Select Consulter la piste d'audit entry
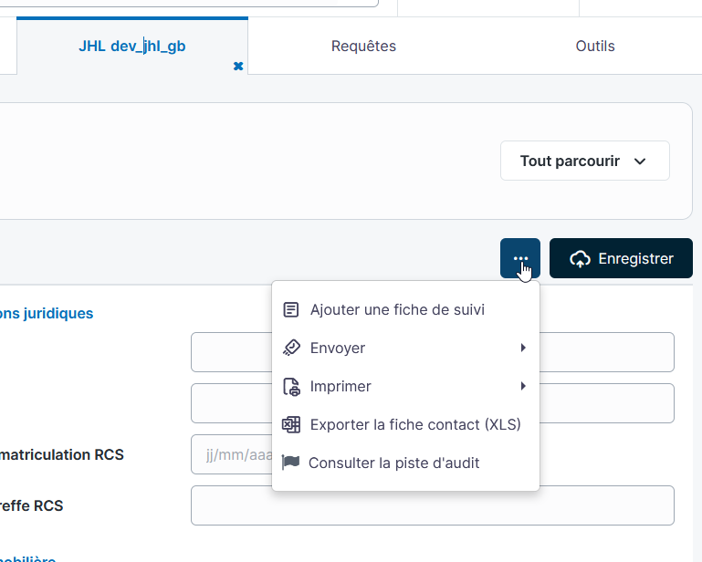 click(x=393, y=463)
